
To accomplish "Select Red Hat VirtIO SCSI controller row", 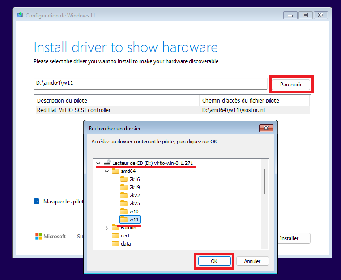I will [x=172, y=110].
